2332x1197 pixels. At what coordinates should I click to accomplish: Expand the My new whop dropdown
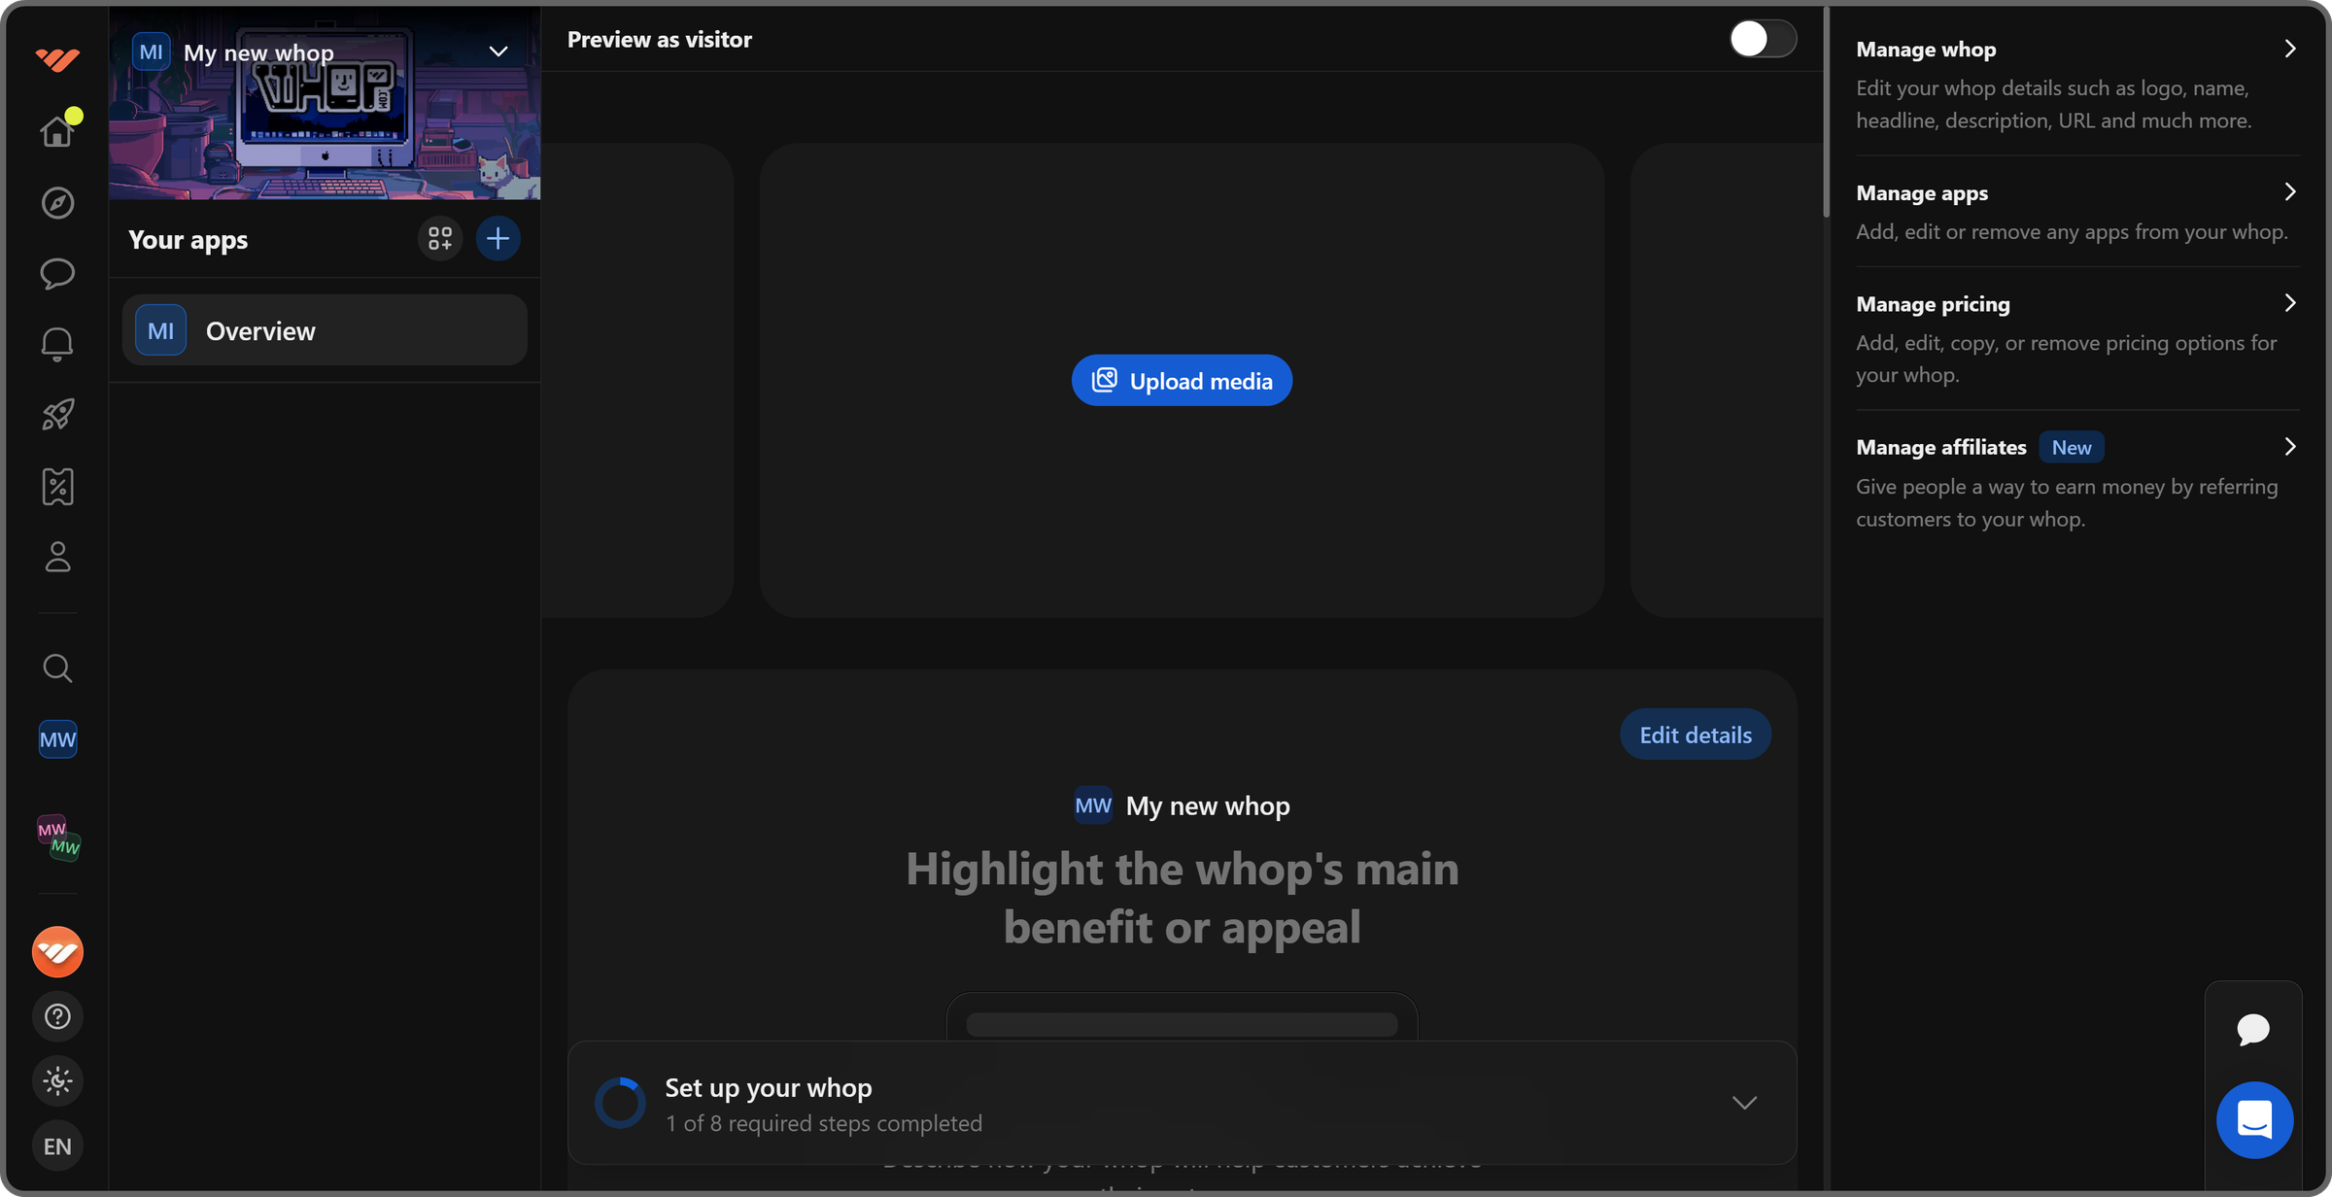498,51
